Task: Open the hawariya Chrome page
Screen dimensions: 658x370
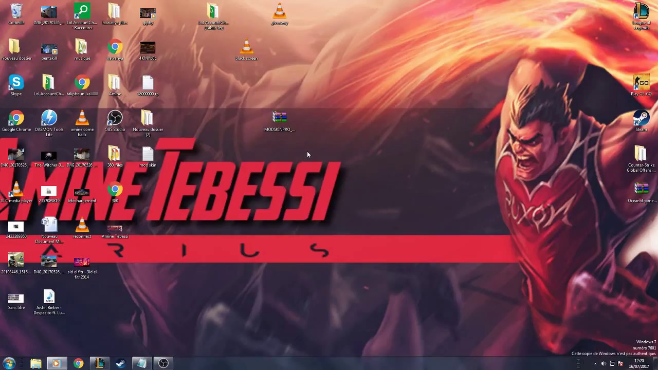Action: click(115, 50)
